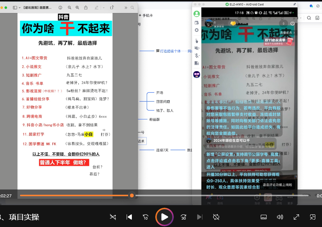
Task: Select the 手机卡 mind map node
Action: (148, 15)
